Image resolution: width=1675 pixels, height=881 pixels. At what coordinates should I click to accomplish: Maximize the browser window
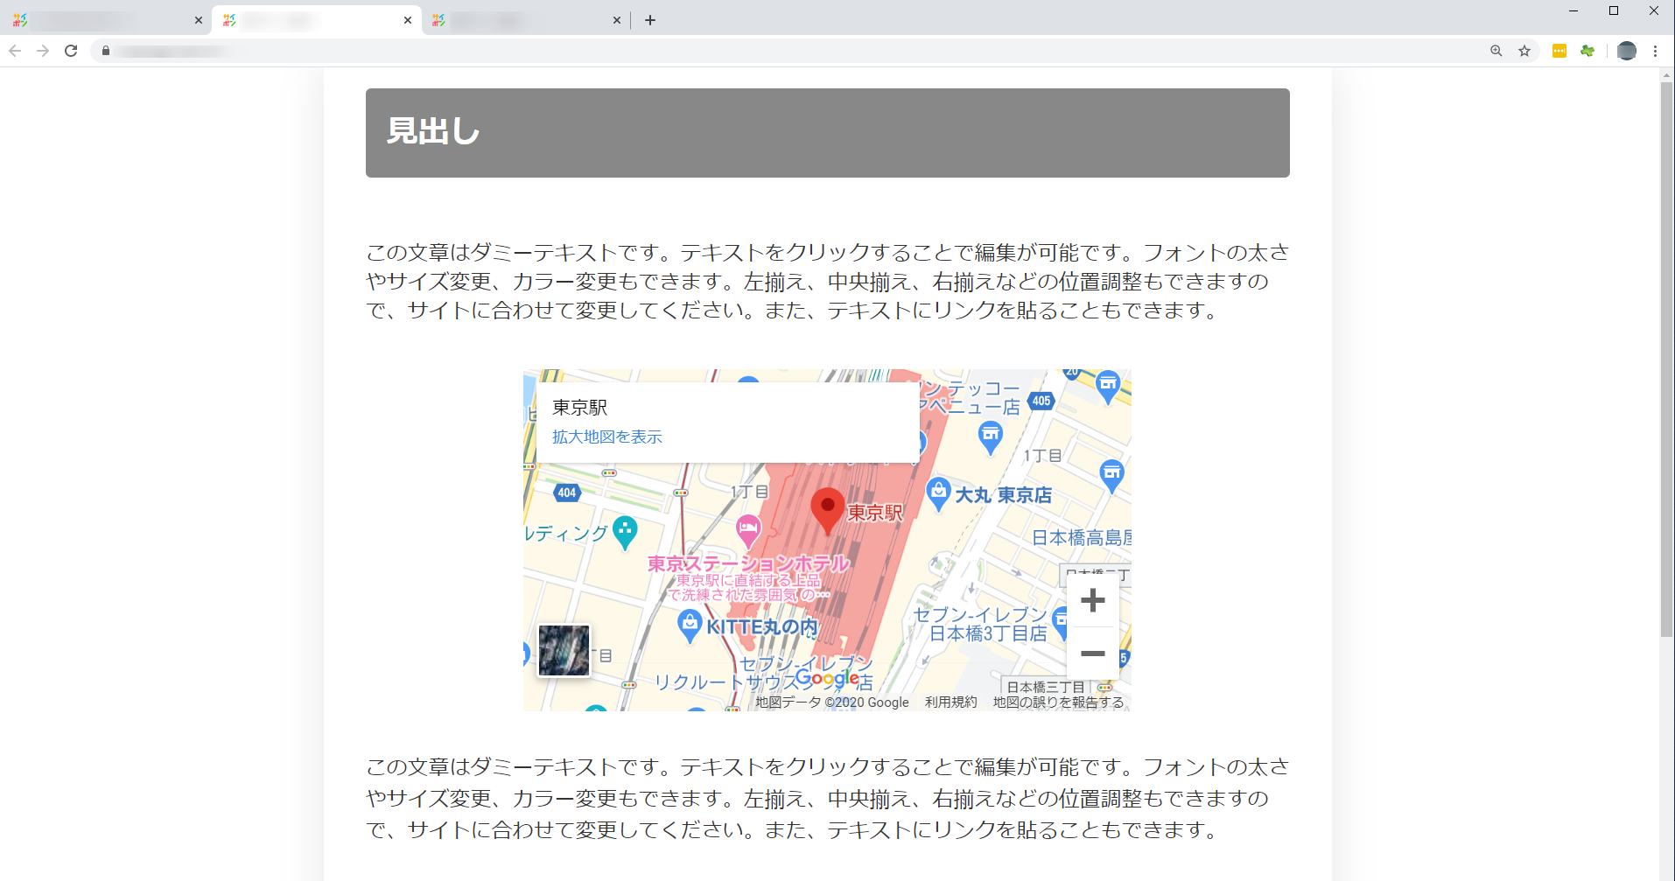1614,11
